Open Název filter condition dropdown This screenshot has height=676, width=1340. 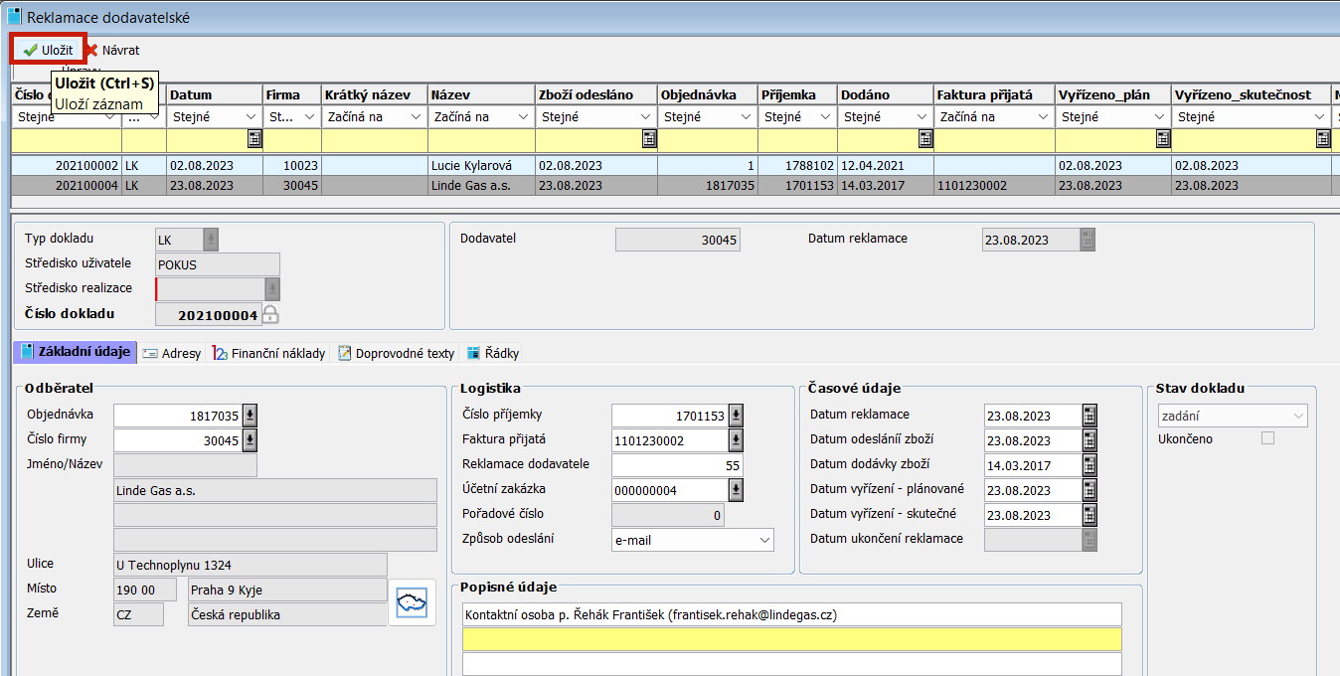click(x=524, y=117)
